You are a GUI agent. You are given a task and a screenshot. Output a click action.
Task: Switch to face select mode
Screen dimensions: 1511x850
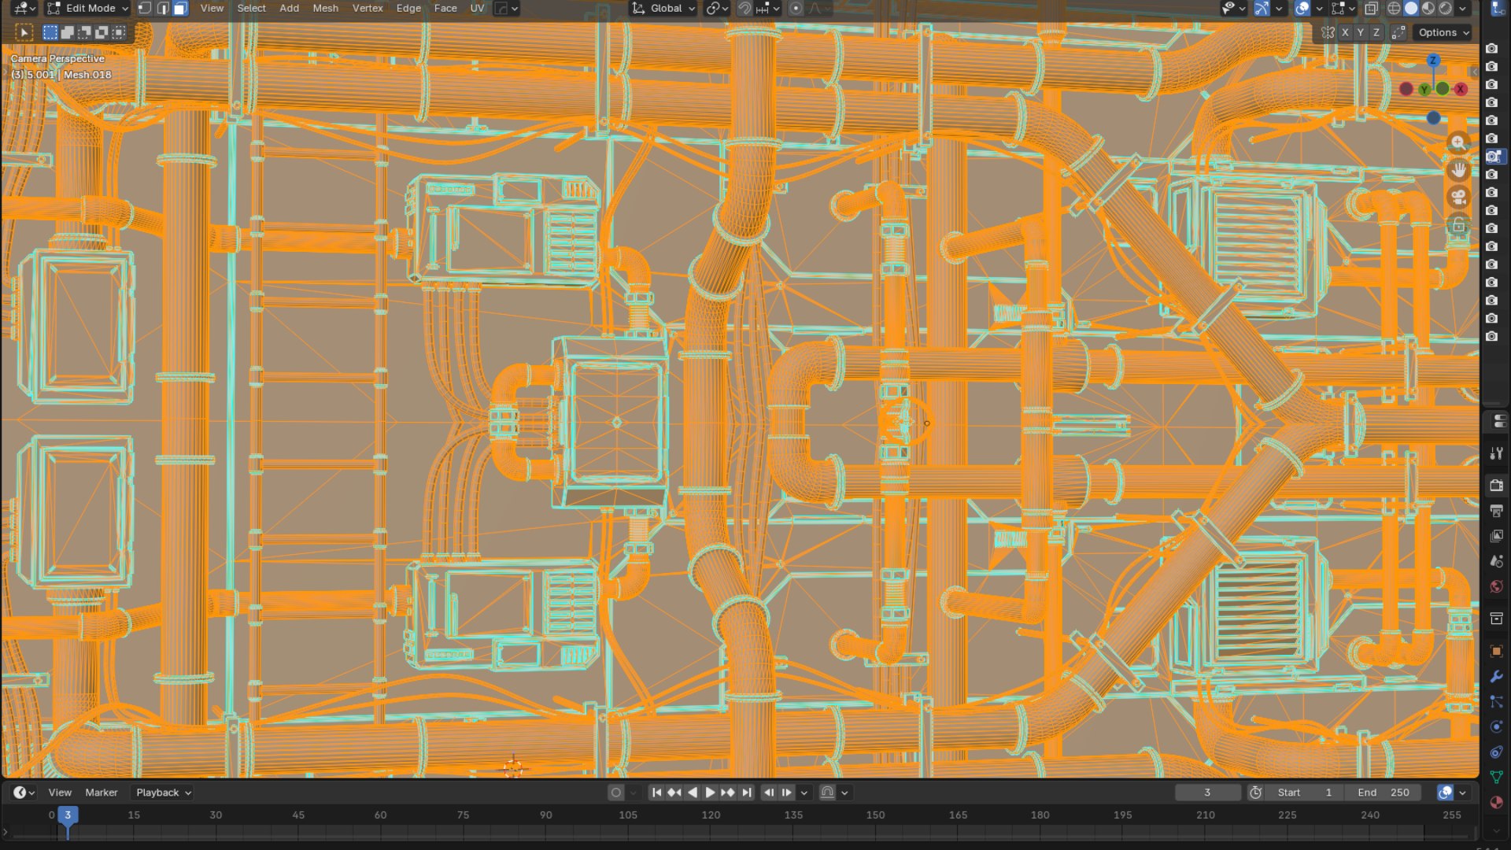pos(180,8)
